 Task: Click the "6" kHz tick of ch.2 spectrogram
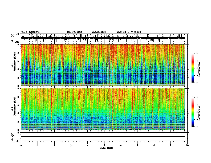tap(19, 105)
